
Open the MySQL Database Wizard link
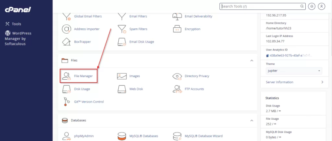coord(204,136)
